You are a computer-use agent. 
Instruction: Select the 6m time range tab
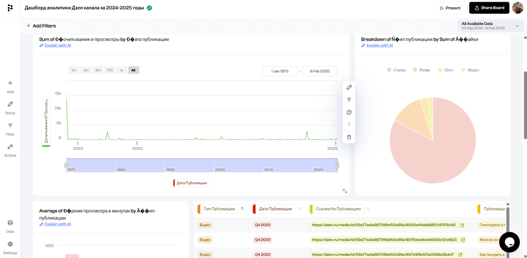pyautogui.click(x=98, y=70)
